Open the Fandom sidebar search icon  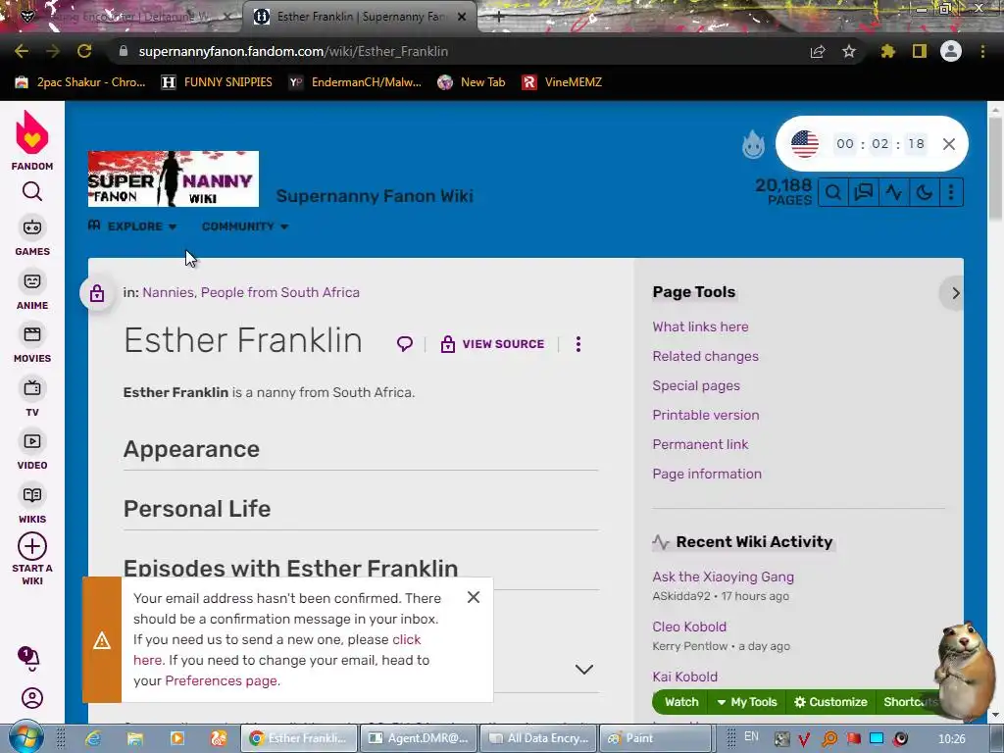click(32, 191)
